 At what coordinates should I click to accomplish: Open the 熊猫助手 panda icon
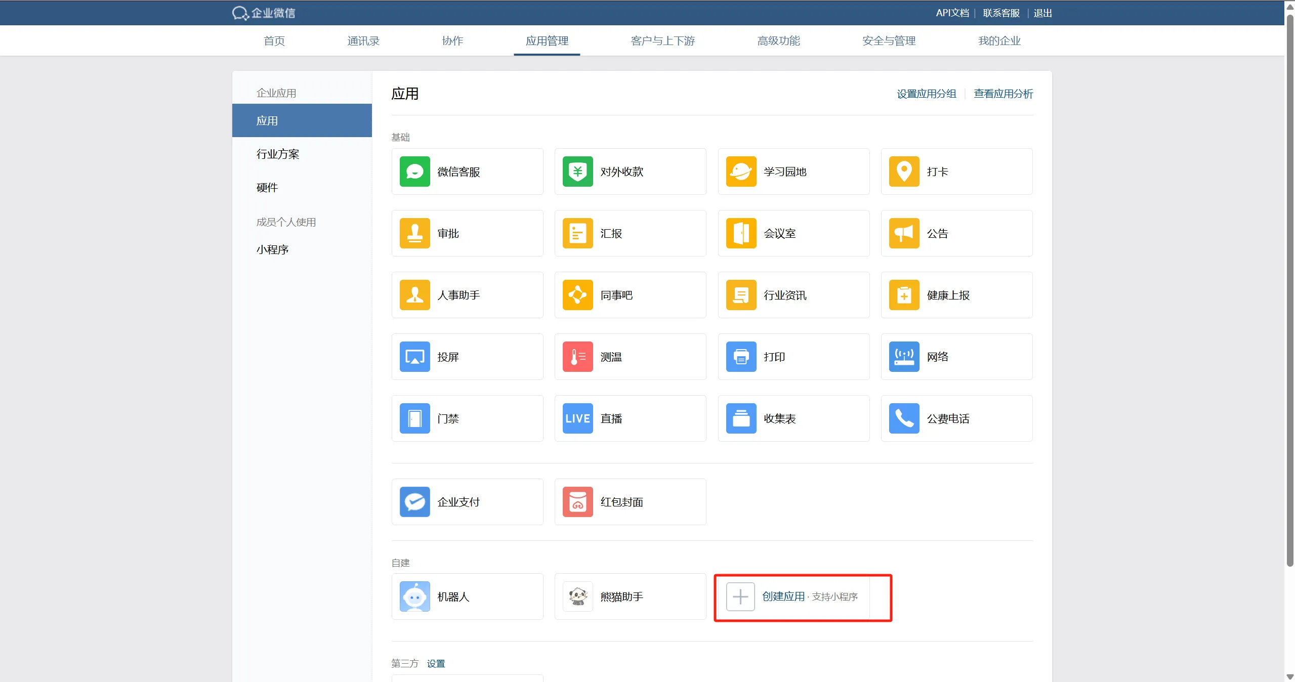577,596
